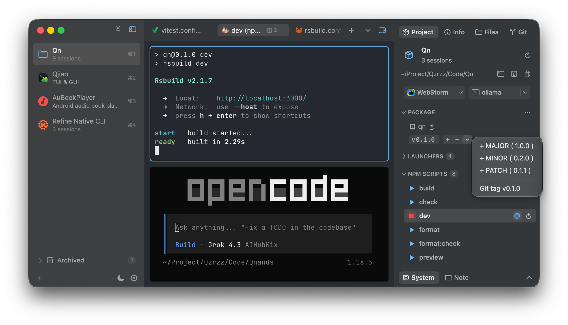Refresh the Qn project info

[527, 55]
